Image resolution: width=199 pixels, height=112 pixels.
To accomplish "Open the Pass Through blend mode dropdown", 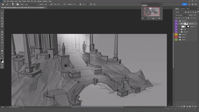I will [181, 15].
